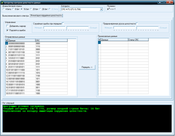Click row number 13 in sent data
This screenshot has height=136, width=175.
pyautogui.click(x=7, y=78)
